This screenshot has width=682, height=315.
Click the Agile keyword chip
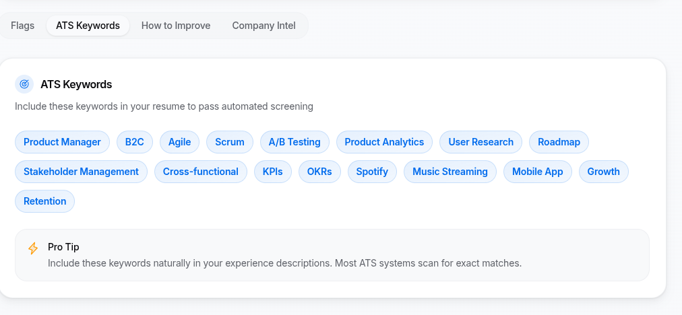coord(179,142)
